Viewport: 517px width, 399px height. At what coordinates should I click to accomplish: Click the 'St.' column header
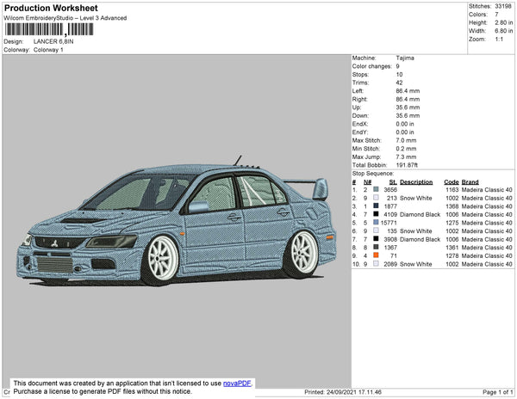393,182
